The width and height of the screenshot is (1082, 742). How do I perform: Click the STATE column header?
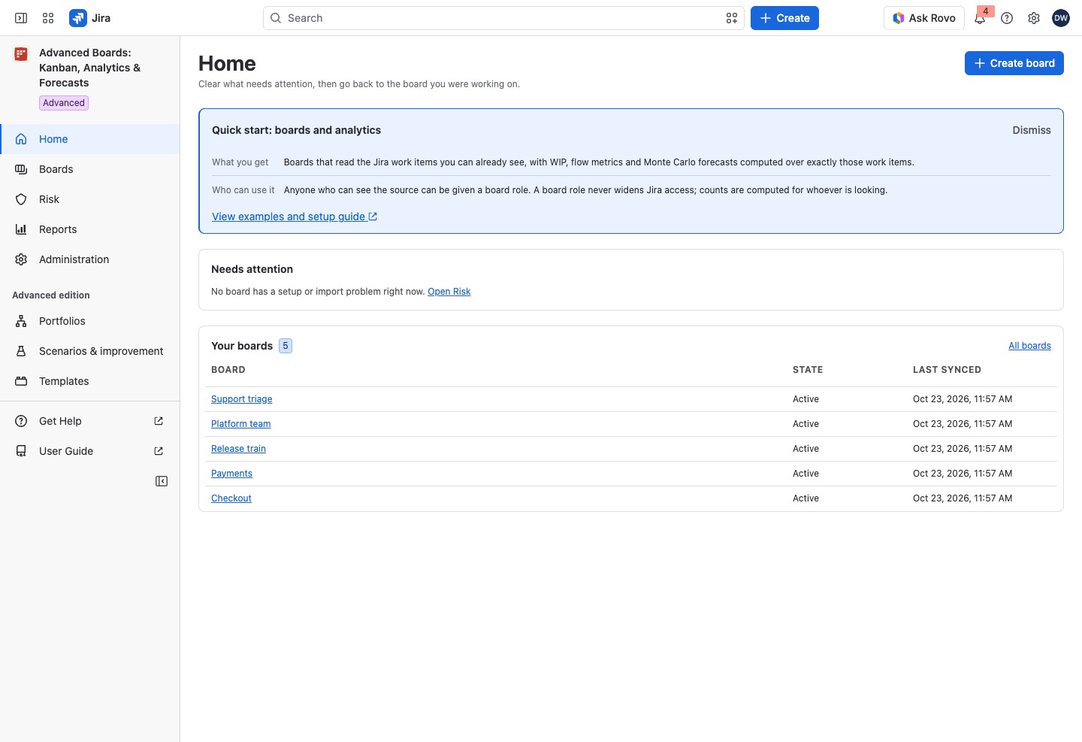808,370
